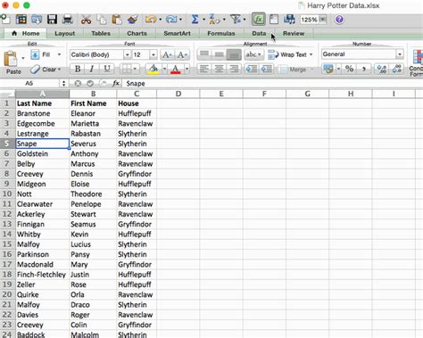Toggle center text horizontally button
The width and height of the screenshot is (423, 338).
219,69
